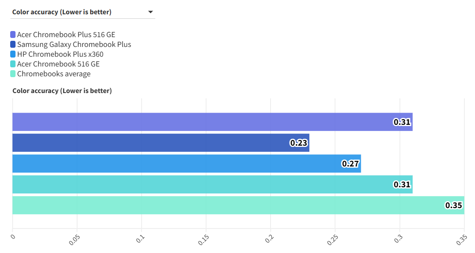Toggle Samsung Galaxy Chromebook Plus legend entry

click(74, 44)
